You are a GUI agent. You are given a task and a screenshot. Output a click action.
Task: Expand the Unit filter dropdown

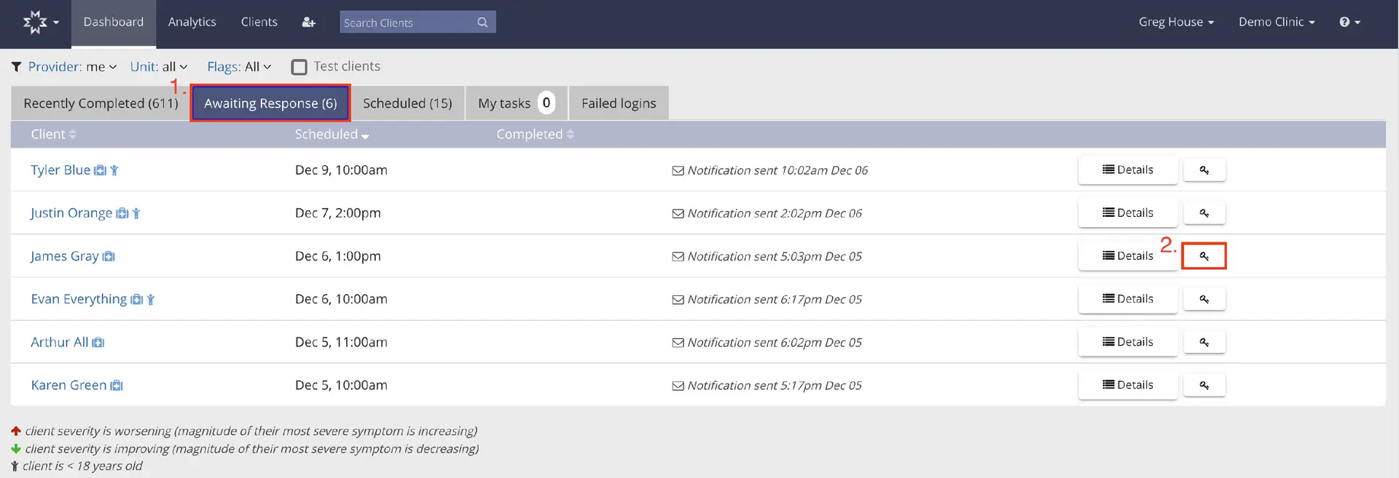[159, 67]
